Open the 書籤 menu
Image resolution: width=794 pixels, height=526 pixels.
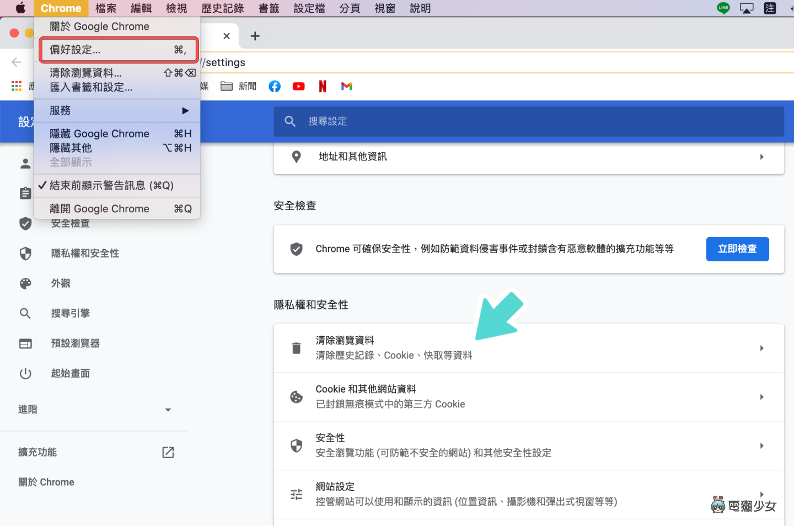269,8
